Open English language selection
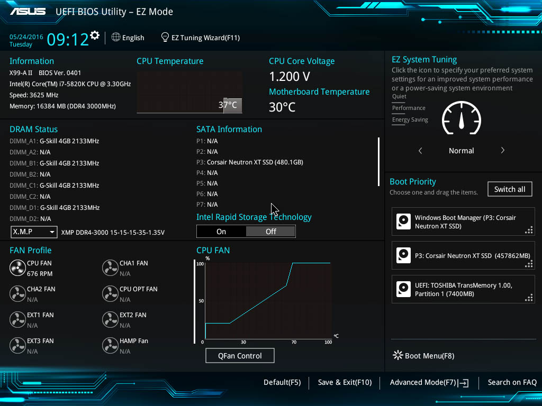 click(x=133, y=38)
